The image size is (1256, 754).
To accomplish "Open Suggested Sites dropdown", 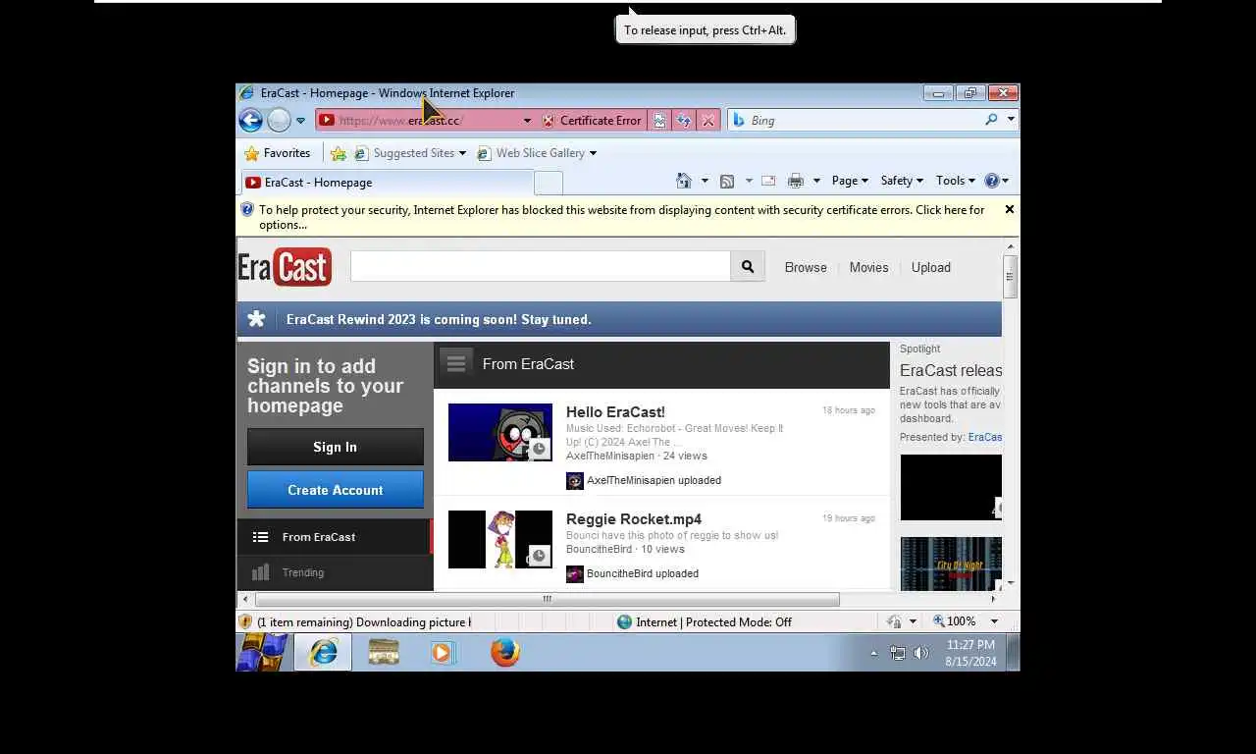I will (x=409, y=153).
